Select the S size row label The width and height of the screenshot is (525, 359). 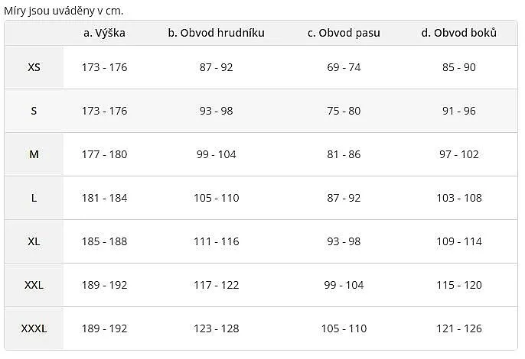click(x=34, y=111)
